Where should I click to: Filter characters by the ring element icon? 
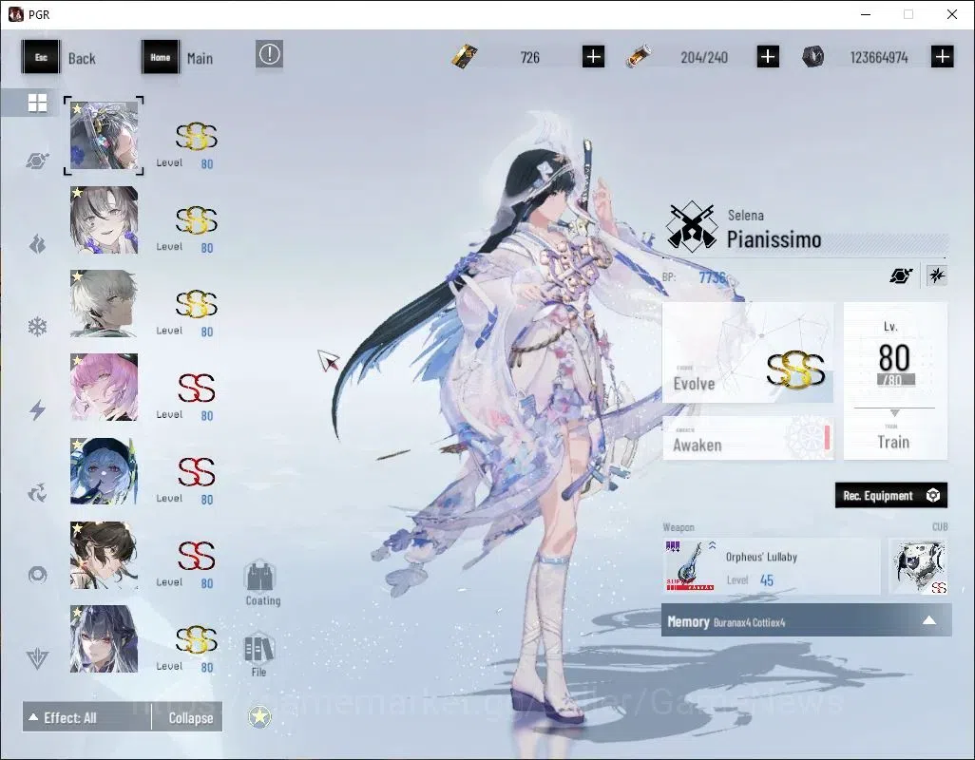pos(37,574)
